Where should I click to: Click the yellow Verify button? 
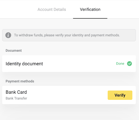[x=120, y=95]
